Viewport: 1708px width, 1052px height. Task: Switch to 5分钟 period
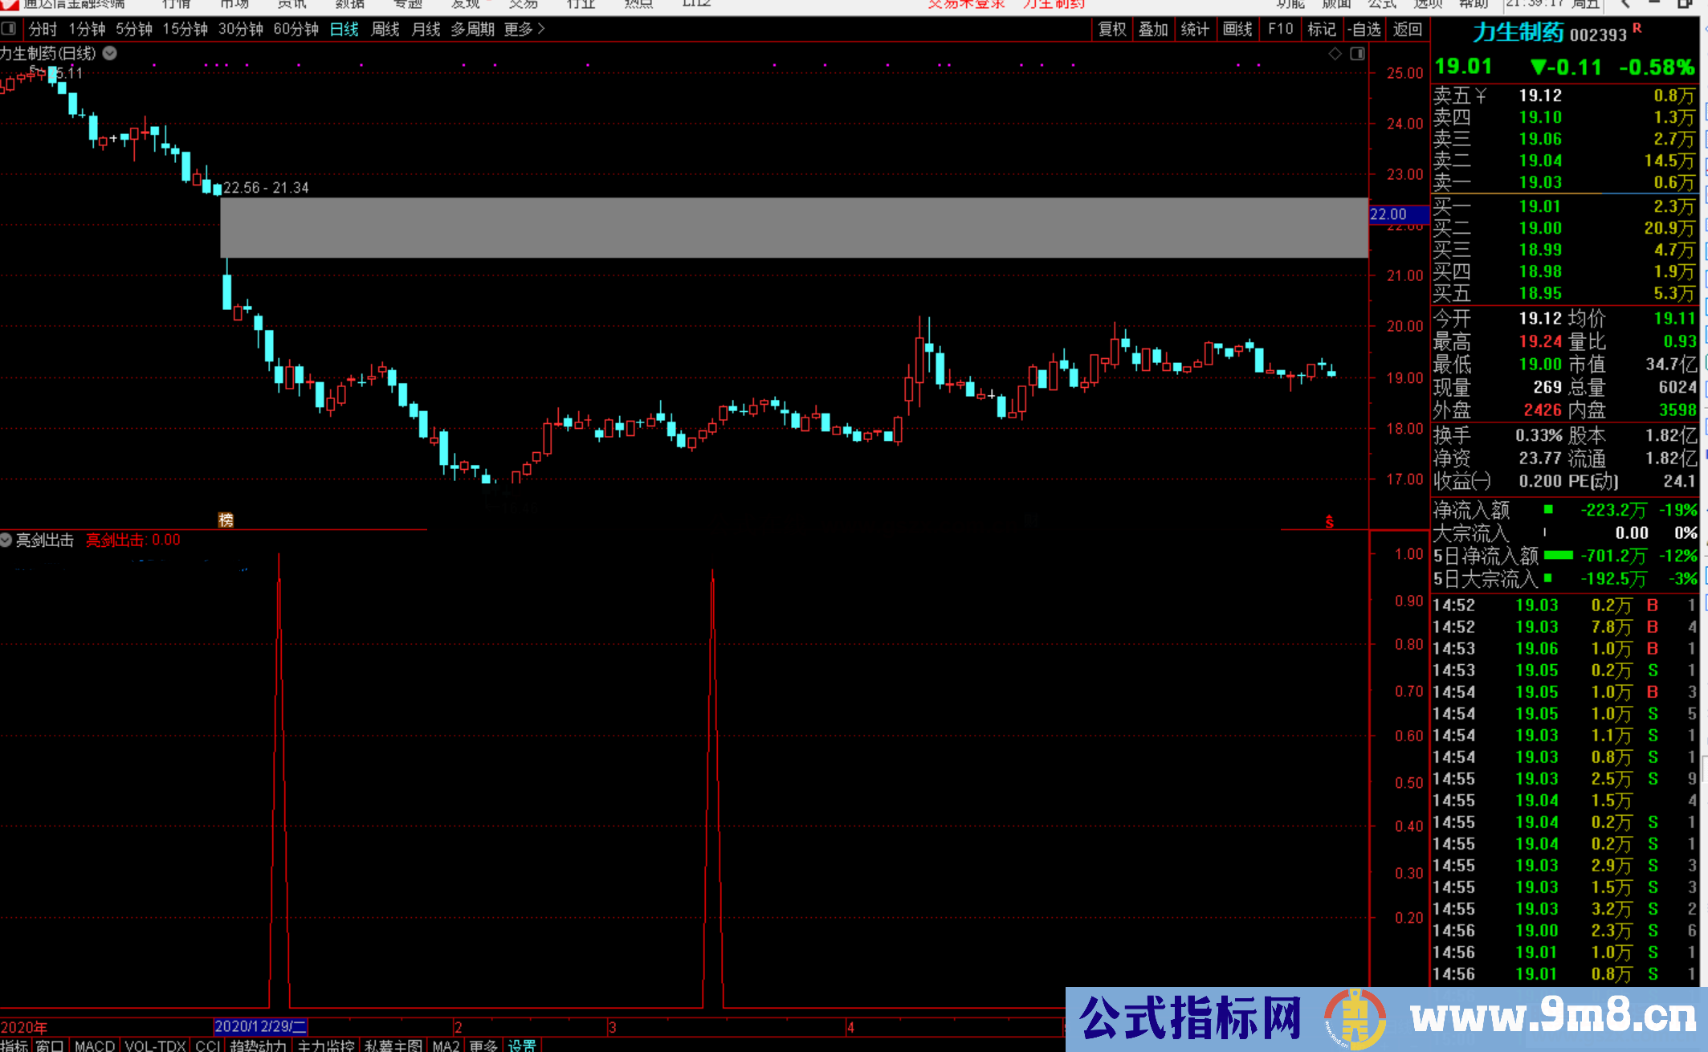pyautogui.click(x=133, y=30)
